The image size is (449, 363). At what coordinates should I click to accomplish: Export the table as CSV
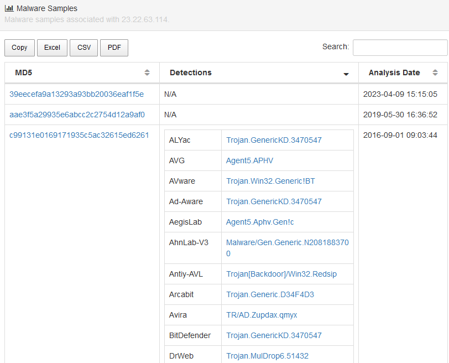(84, 48)
